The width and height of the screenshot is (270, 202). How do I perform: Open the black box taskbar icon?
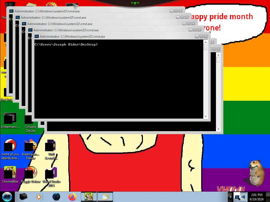[23, 197]
